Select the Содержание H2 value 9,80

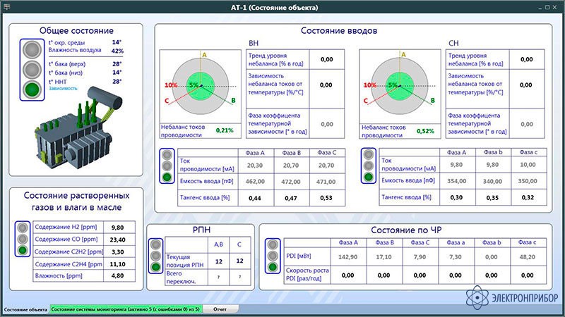tap(117, 228)
